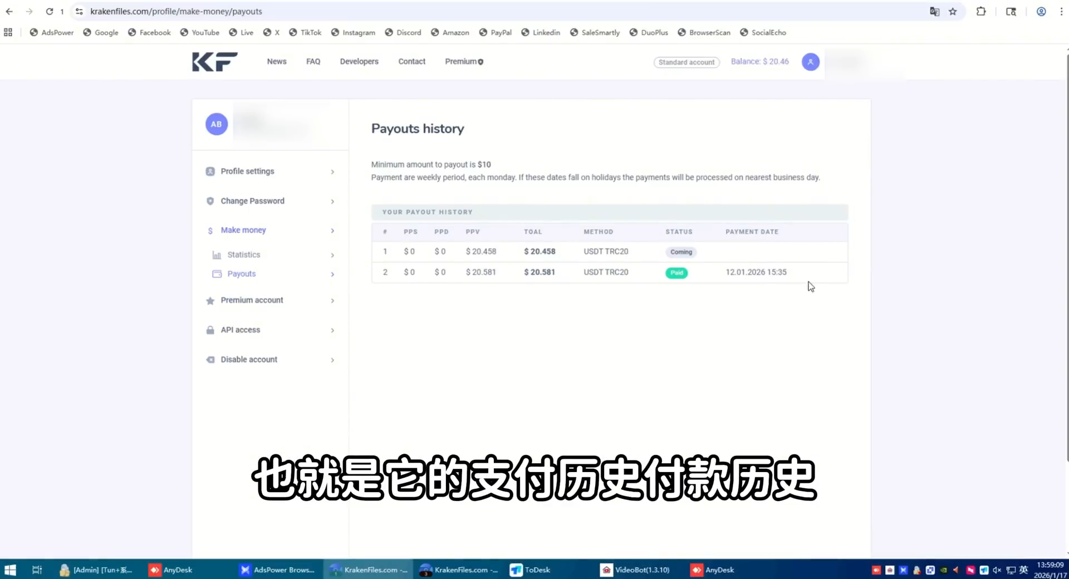
Task: Click the Statistics bar chart icon
Action: (217, 255)
